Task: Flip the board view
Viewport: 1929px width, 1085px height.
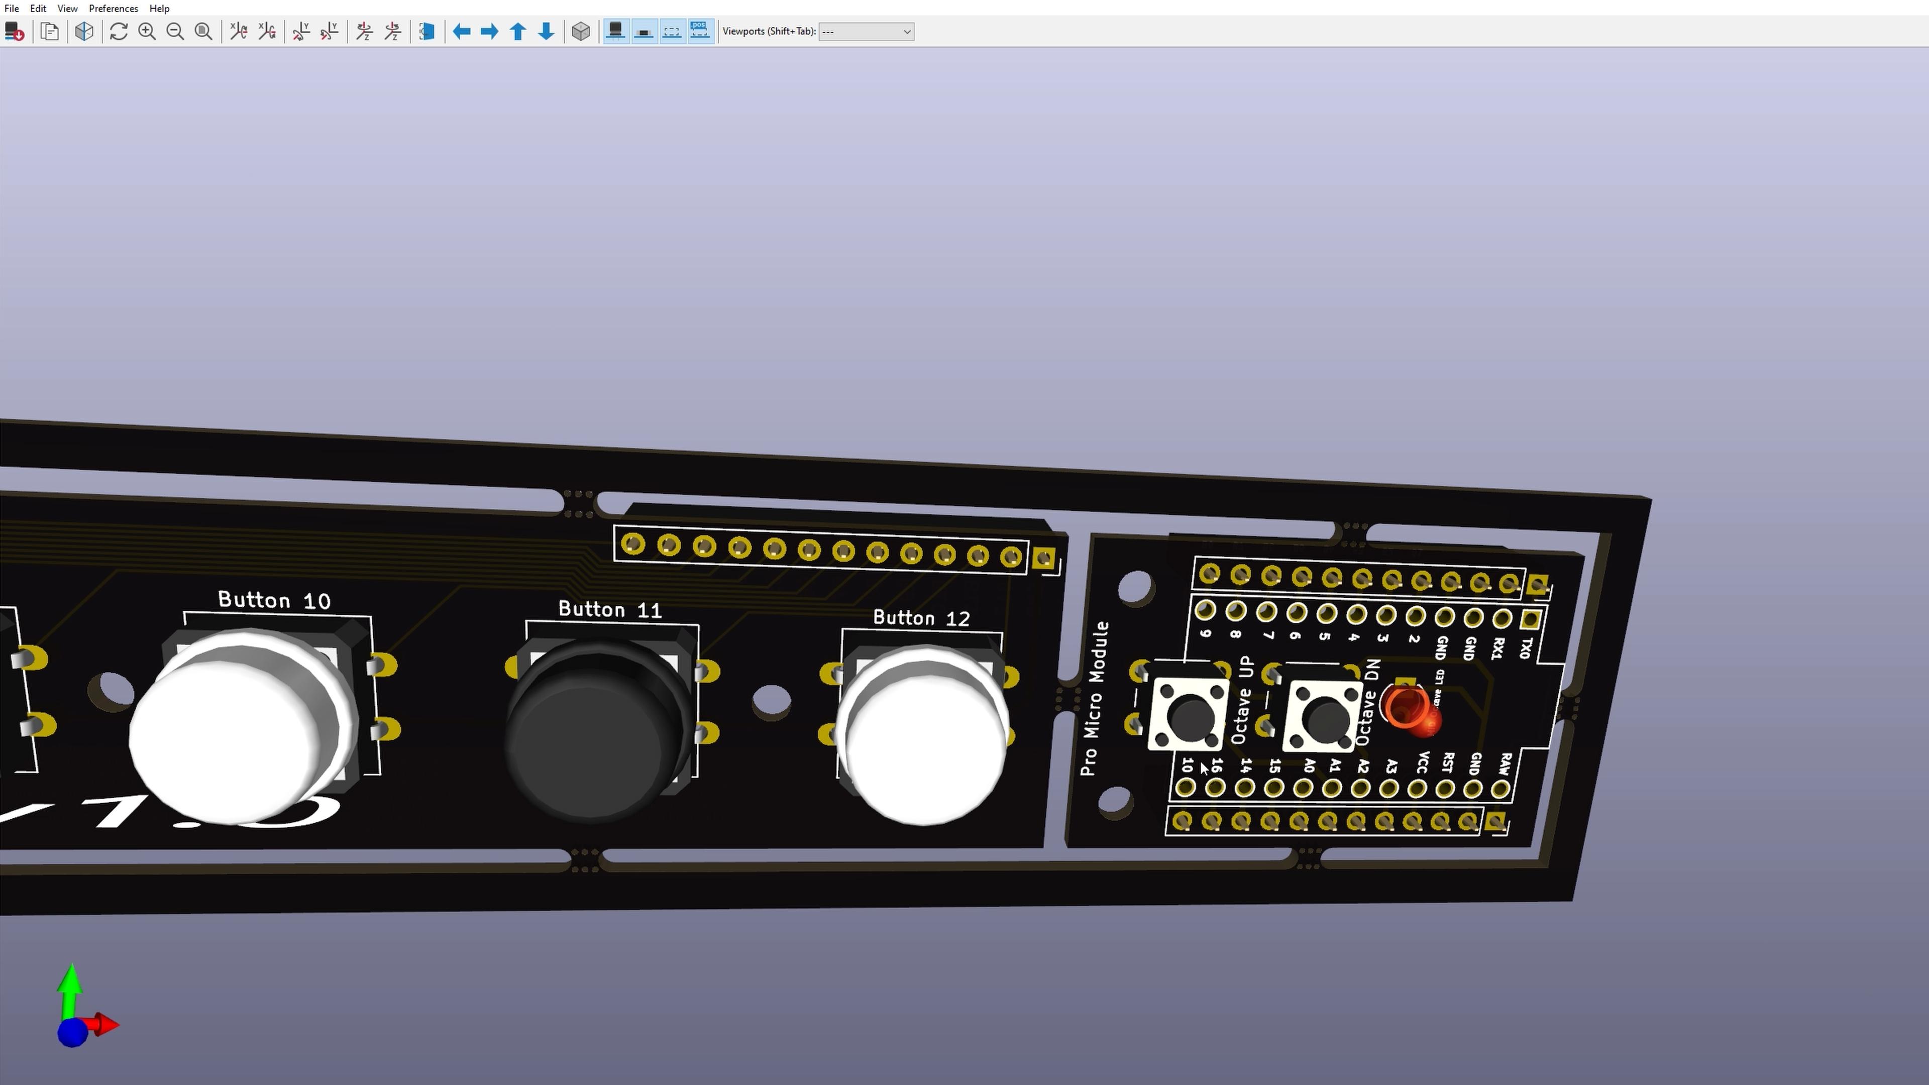Action: (427, 32)
